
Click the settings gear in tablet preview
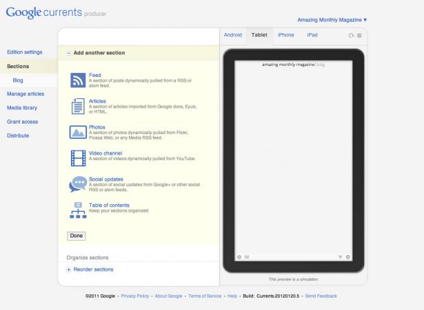[x=347, y=257]
